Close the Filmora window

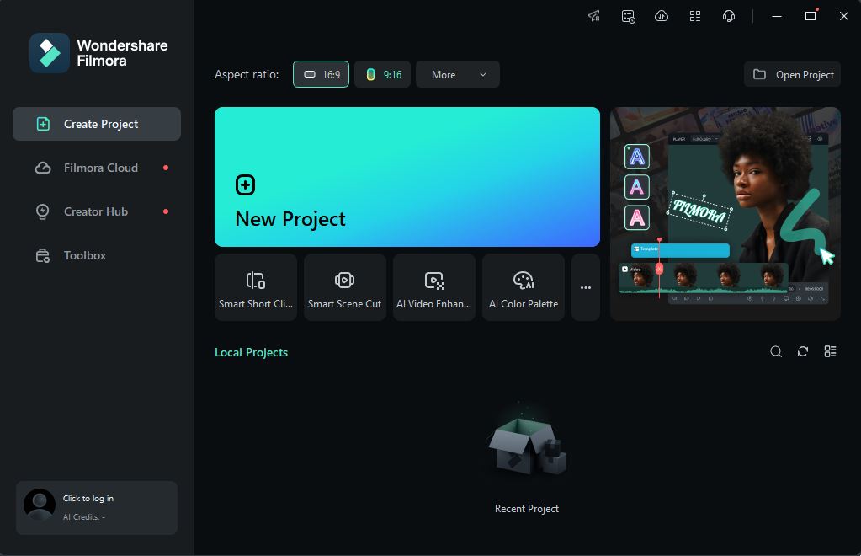[x=844, y=16]
